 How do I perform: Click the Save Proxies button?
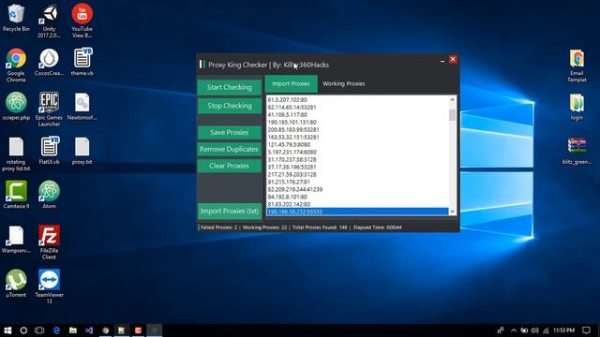coord(229,132)
